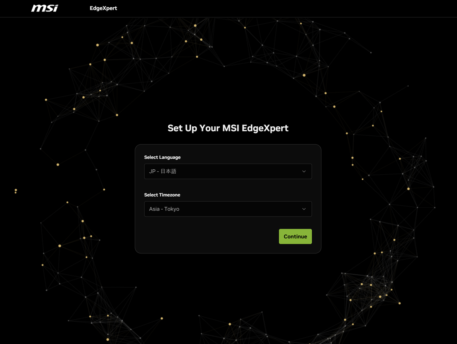The image size is (457, 344).
Task: Open the EdgeXpert header link
Action: click(103, 8)
